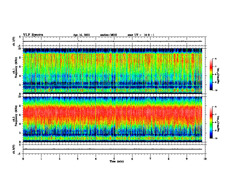This screenshot has height=178, width=231.
Task: Click the '7' minute tick on time axis
Action: point(150,159)
